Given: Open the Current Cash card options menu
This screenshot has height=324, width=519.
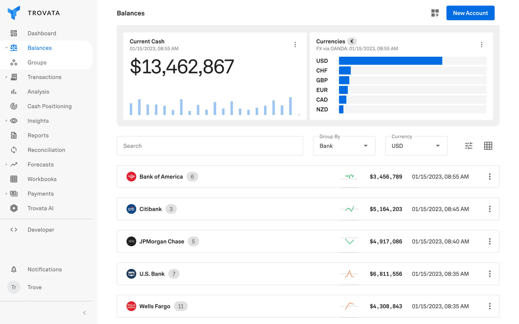Looking at the screenshot, I should [x=295, y=45].
